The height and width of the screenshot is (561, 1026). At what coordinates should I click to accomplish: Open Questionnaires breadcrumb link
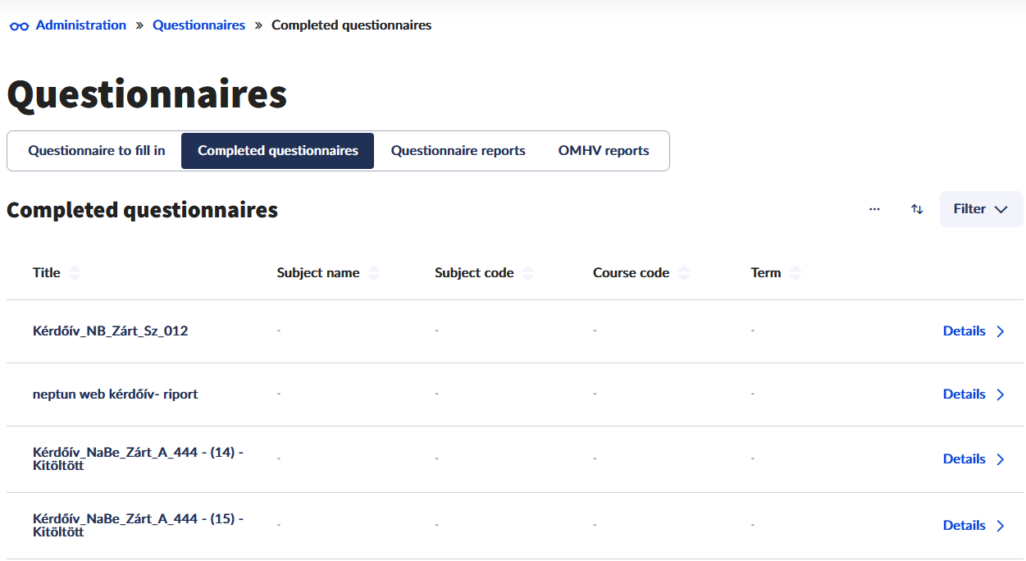pos(198,25)
